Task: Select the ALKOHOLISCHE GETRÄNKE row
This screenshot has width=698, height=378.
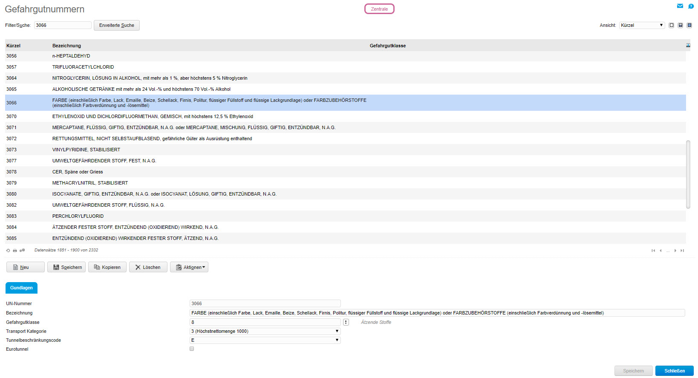Action: 346,89
